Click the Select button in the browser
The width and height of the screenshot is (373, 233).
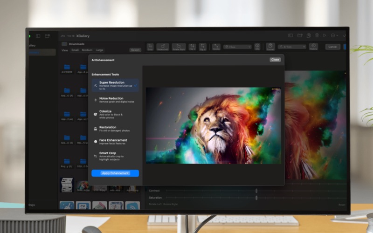point(135,50)
